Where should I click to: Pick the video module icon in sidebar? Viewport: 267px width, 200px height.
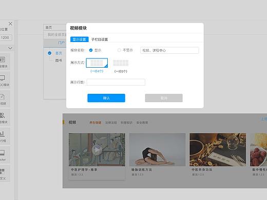pos(2,97)
